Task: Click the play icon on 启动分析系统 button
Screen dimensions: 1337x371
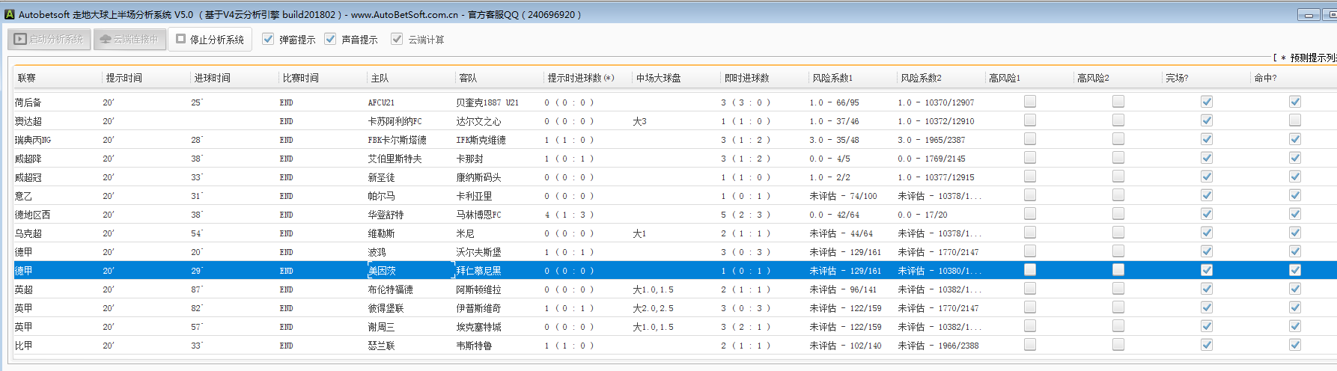Action: pos(20,39)
